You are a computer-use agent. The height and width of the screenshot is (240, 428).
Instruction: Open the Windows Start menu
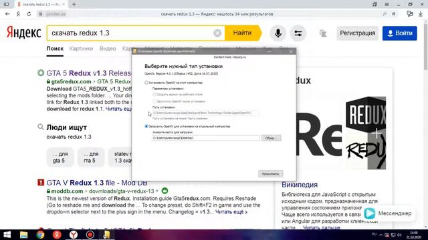point(7,235)
